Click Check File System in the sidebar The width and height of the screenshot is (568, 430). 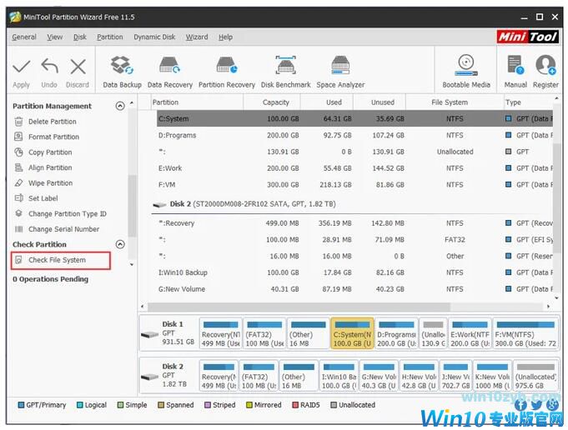coord(57,260)
